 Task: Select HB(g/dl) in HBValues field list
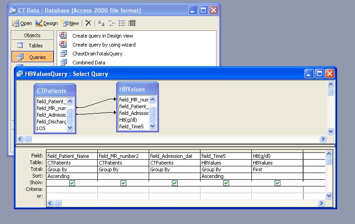[134, 120]
